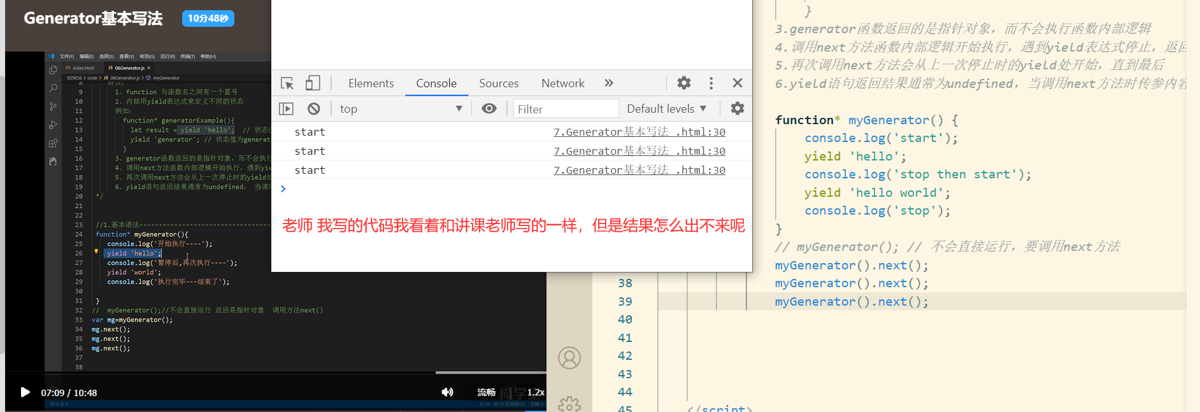Screen dimensions: 1200x412
Task: Close the DevTools panel with the X
Action: [738, 83]
